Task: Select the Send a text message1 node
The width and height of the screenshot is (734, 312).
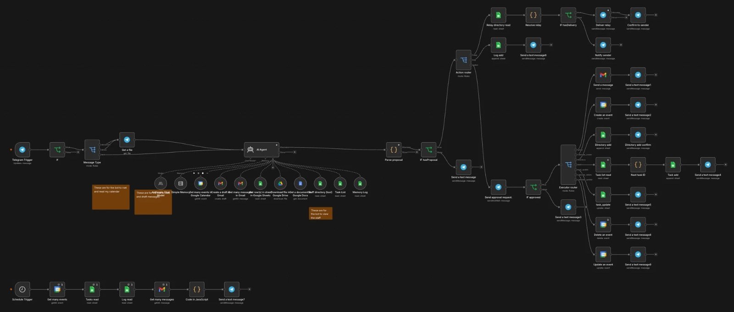Action: click(x=638, y=75)
